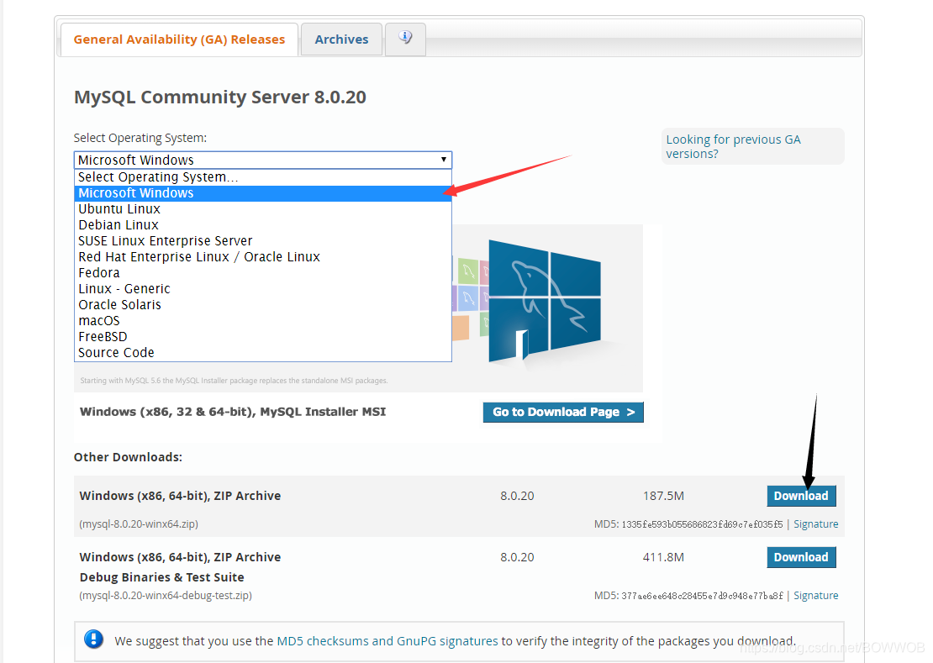The image size is (933, 663).
Task: Open the Select Operating System dropdown arrow
Action: 443,160
